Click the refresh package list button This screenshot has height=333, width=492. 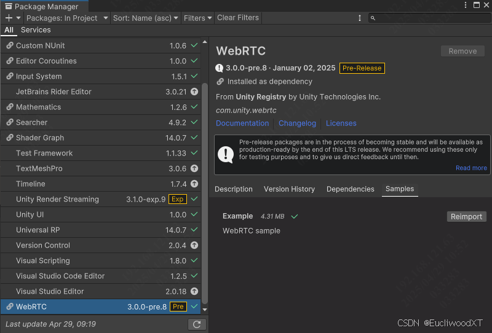[x=197, y=324]
